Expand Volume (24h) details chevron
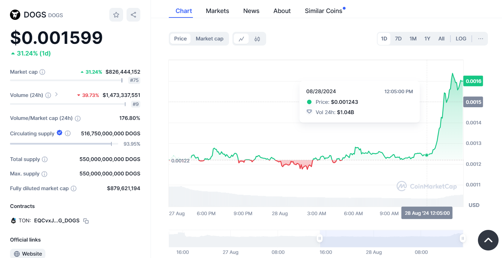502x258 pixels. tap(56, 95)
